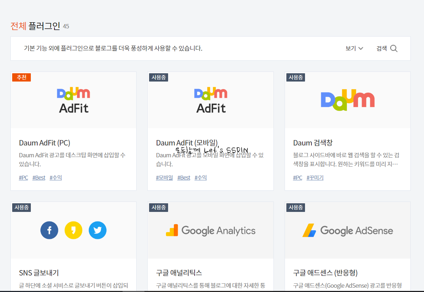The height and width of the screenshot is (292, 424).
Task: Click the SNS 글보내기 description text
Action: (x=73, y=286)
